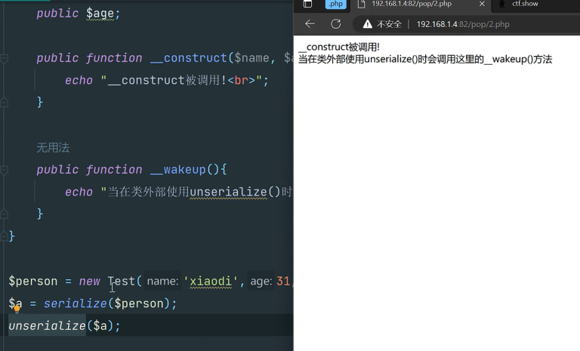Click the "name:" parameter inlay hint

pyautogui.click(x=162, y=282)
